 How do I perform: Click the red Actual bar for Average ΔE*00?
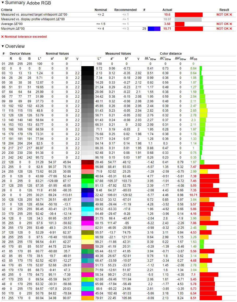(180, 24)
